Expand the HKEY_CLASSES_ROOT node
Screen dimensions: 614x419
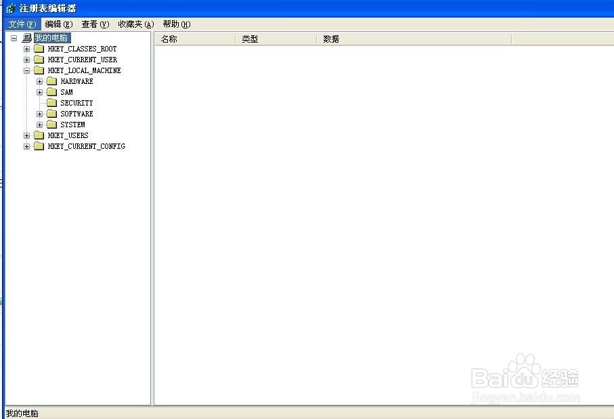click(26, 49)
